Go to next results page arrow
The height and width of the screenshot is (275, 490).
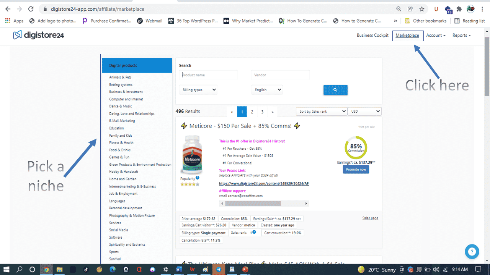[273, 112]
